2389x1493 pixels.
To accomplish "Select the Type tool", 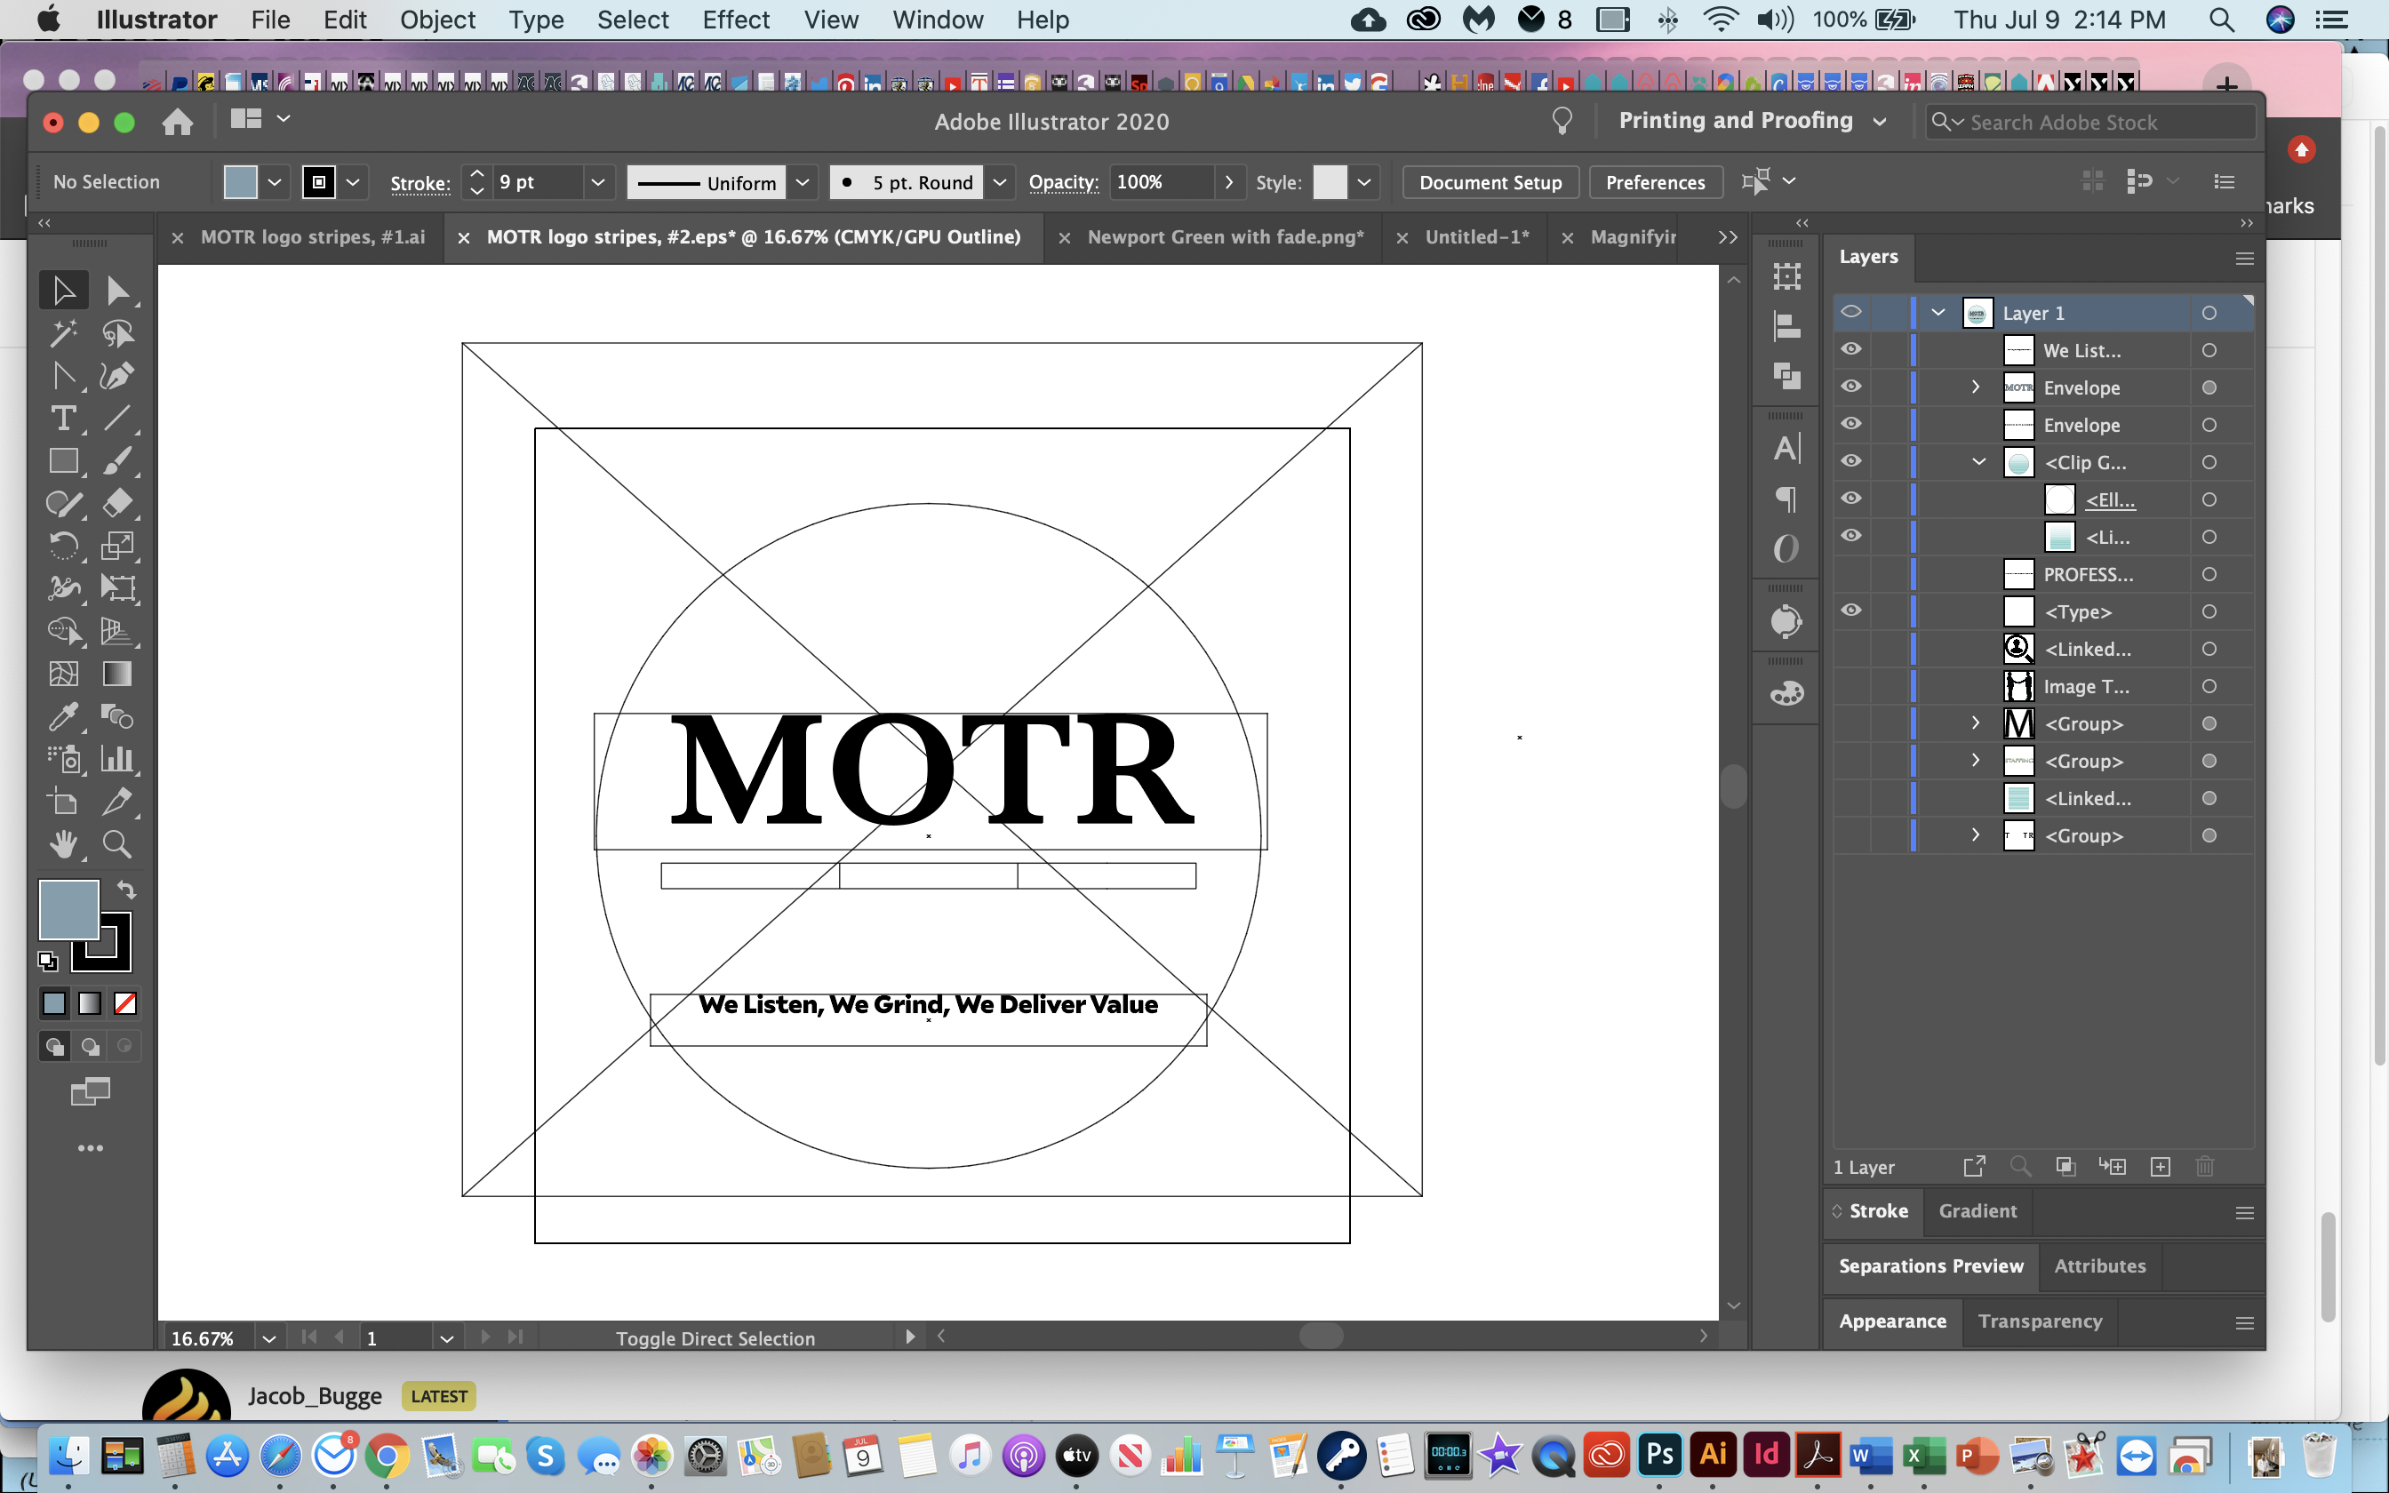I will pos(63,419).
